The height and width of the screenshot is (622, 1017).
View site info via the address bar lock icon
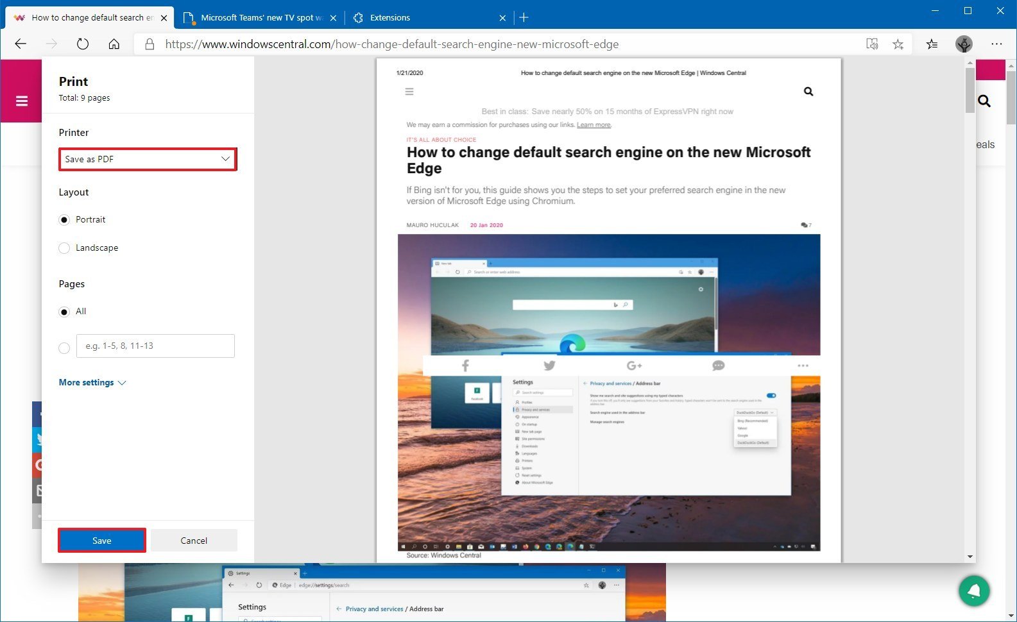[x=150, y=44]
